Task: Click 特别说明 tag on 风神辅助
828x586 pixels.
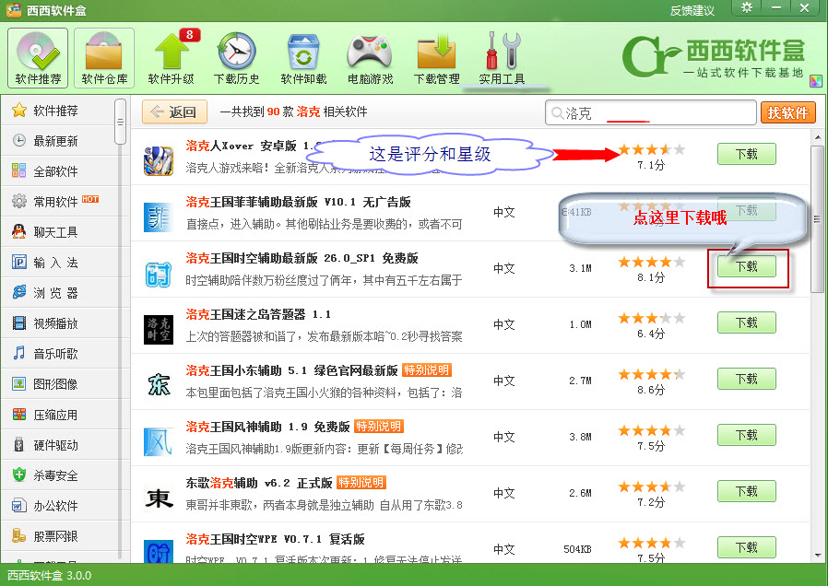Action: [379, 427]
